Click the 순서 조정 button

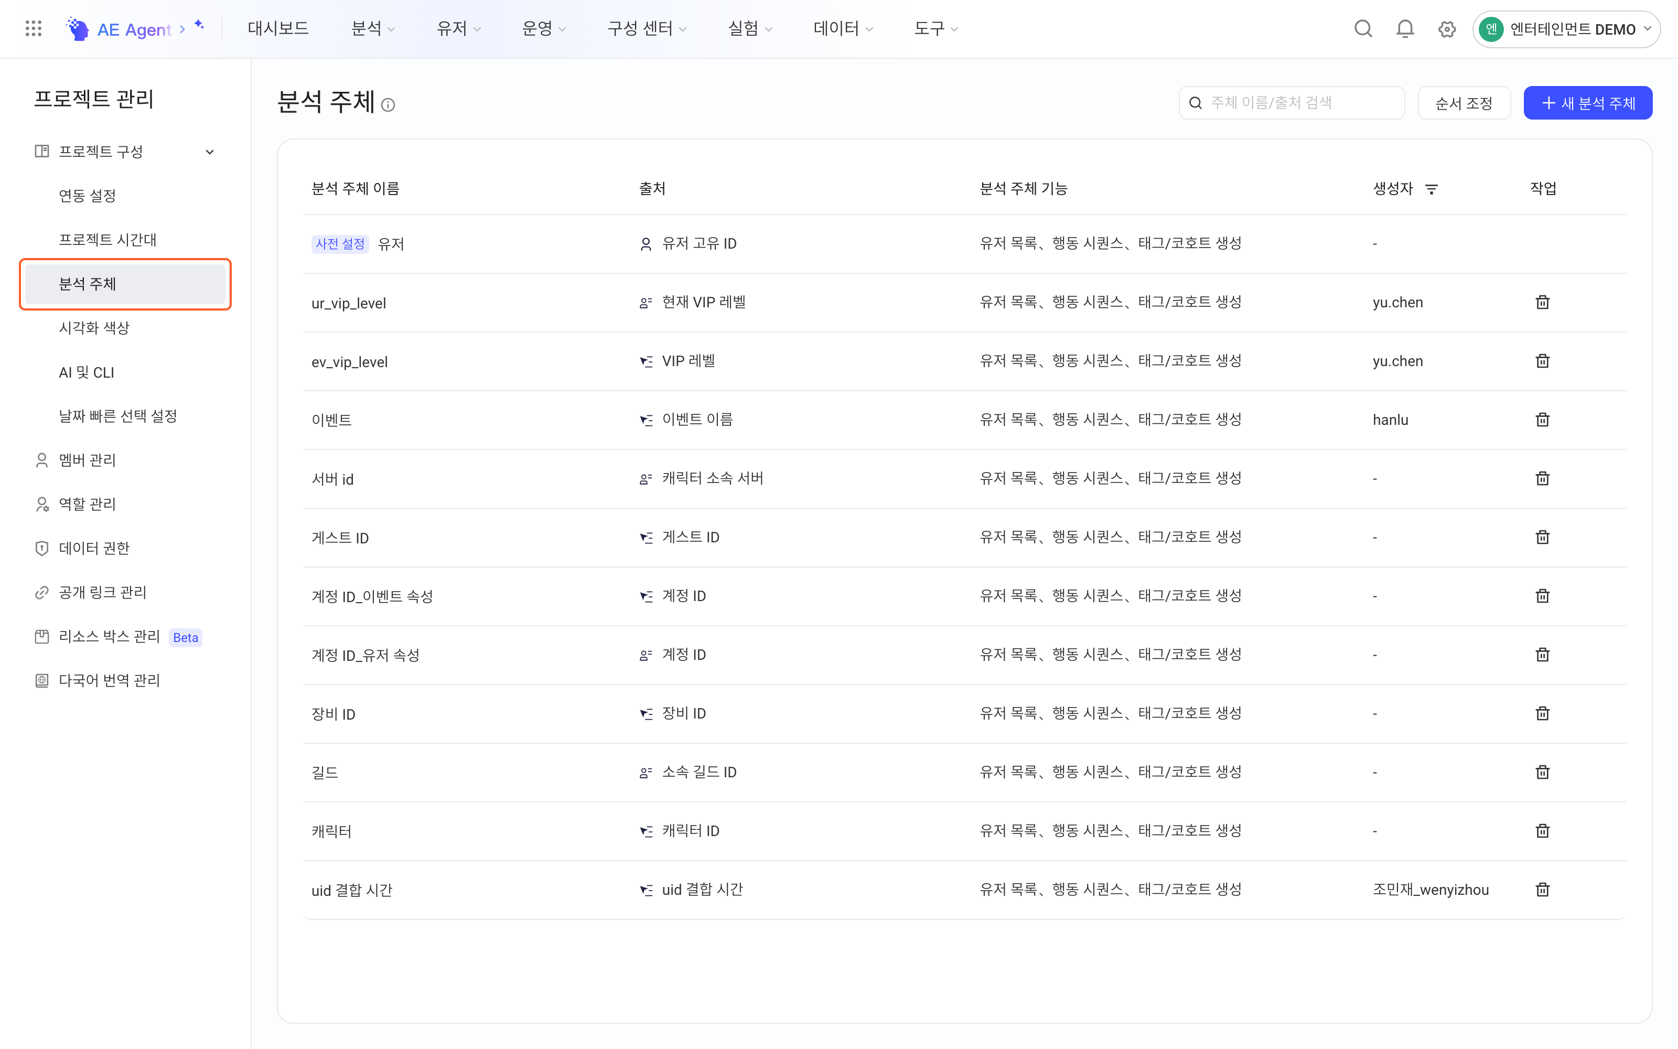point(1464,103)
